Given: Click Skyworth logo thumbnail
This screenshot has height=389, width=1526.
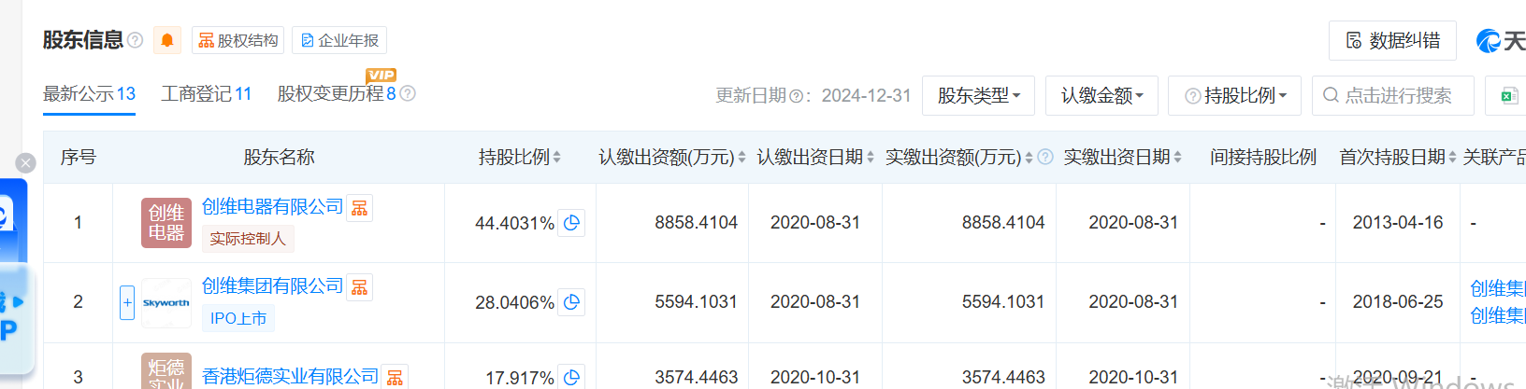Looking at the screenshot, I should click(x=166, y=303).
